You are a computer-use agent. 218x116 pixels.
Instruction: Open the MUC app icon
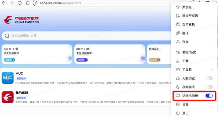(8, 78)
